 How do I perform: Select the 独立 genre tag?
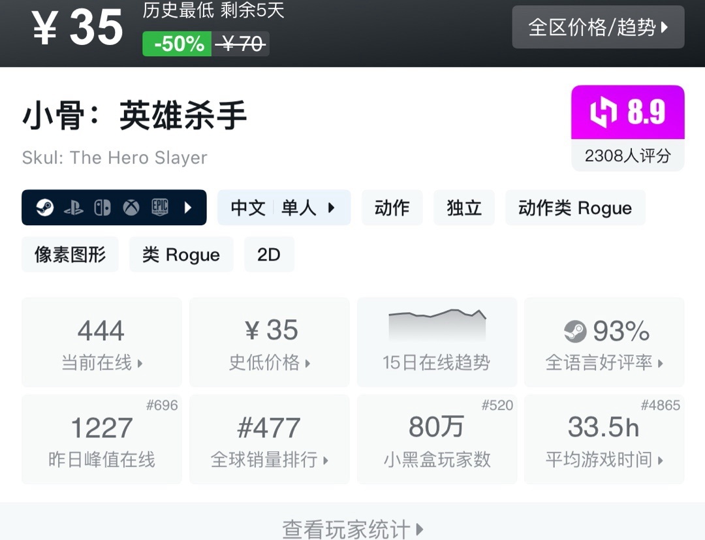point(464,208)
